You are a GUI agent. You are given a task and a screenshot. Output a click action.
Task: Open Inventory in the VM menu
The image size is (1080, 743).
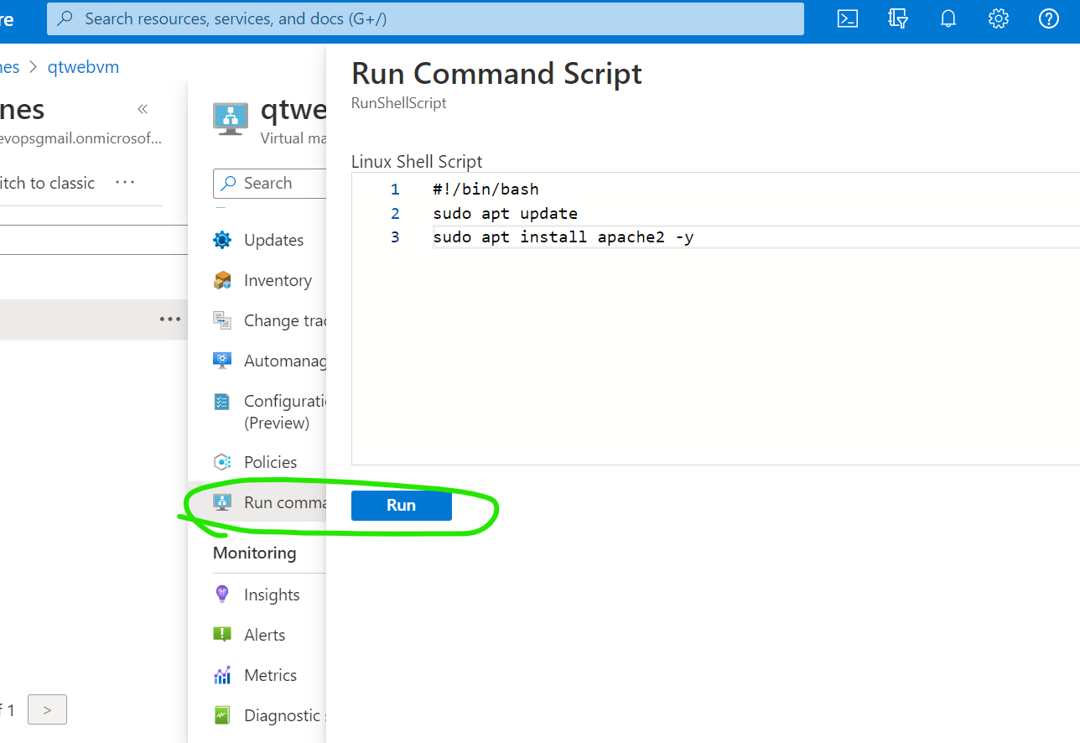click(x=278, y=280)
